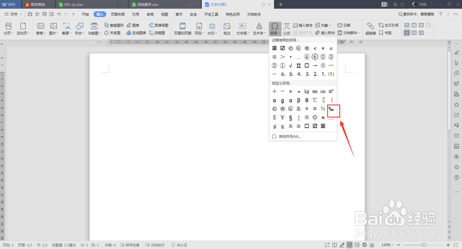
Task: Open the 开发工具 developer tools tab
Action: tap(211, 14)
